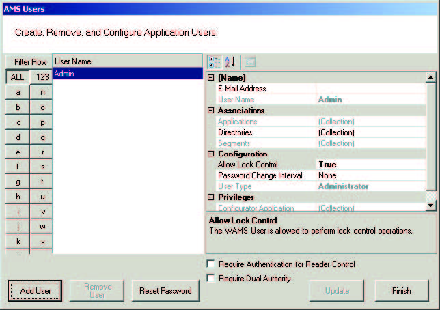
Task: Click the User Name column header
Action: point(127,61)
